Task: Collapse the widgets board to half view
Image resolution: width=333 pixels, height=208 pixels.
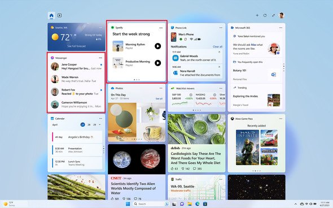Action: (x=273, y=15)
